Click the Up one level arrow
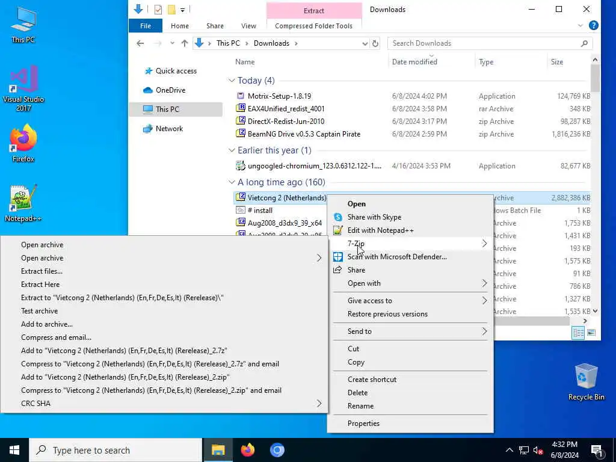Viewport: 616px width, 462px height. click(184, 43)
